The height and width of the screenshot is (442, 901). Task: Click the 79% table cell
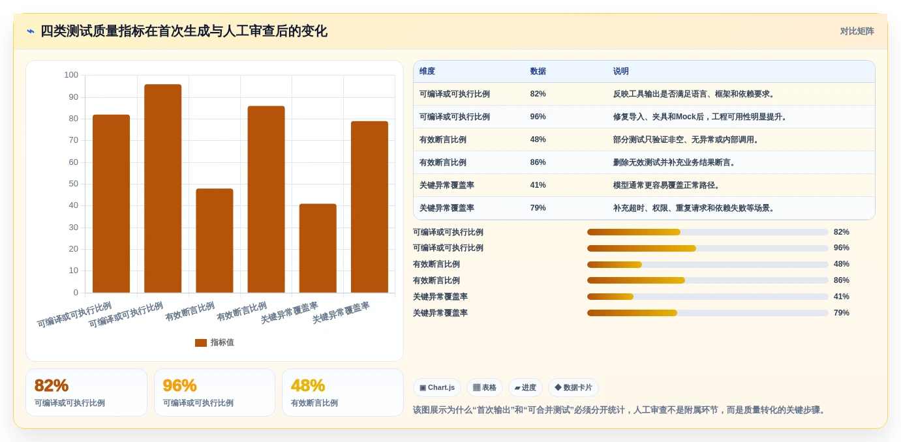[x=538, y=208]
